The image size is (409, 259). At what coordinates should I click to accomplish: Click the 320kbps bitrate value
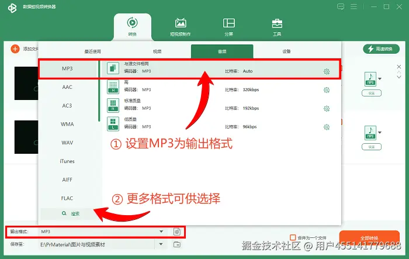pos(251,90)
